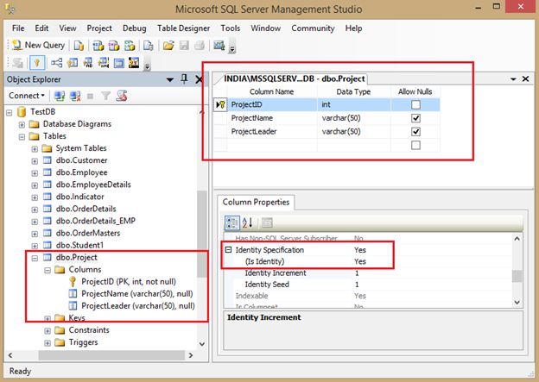The image size is (539, 382).
Task: Click the icon right of the filter funnel
Action: pyautogui.click(x=122, y=96)
